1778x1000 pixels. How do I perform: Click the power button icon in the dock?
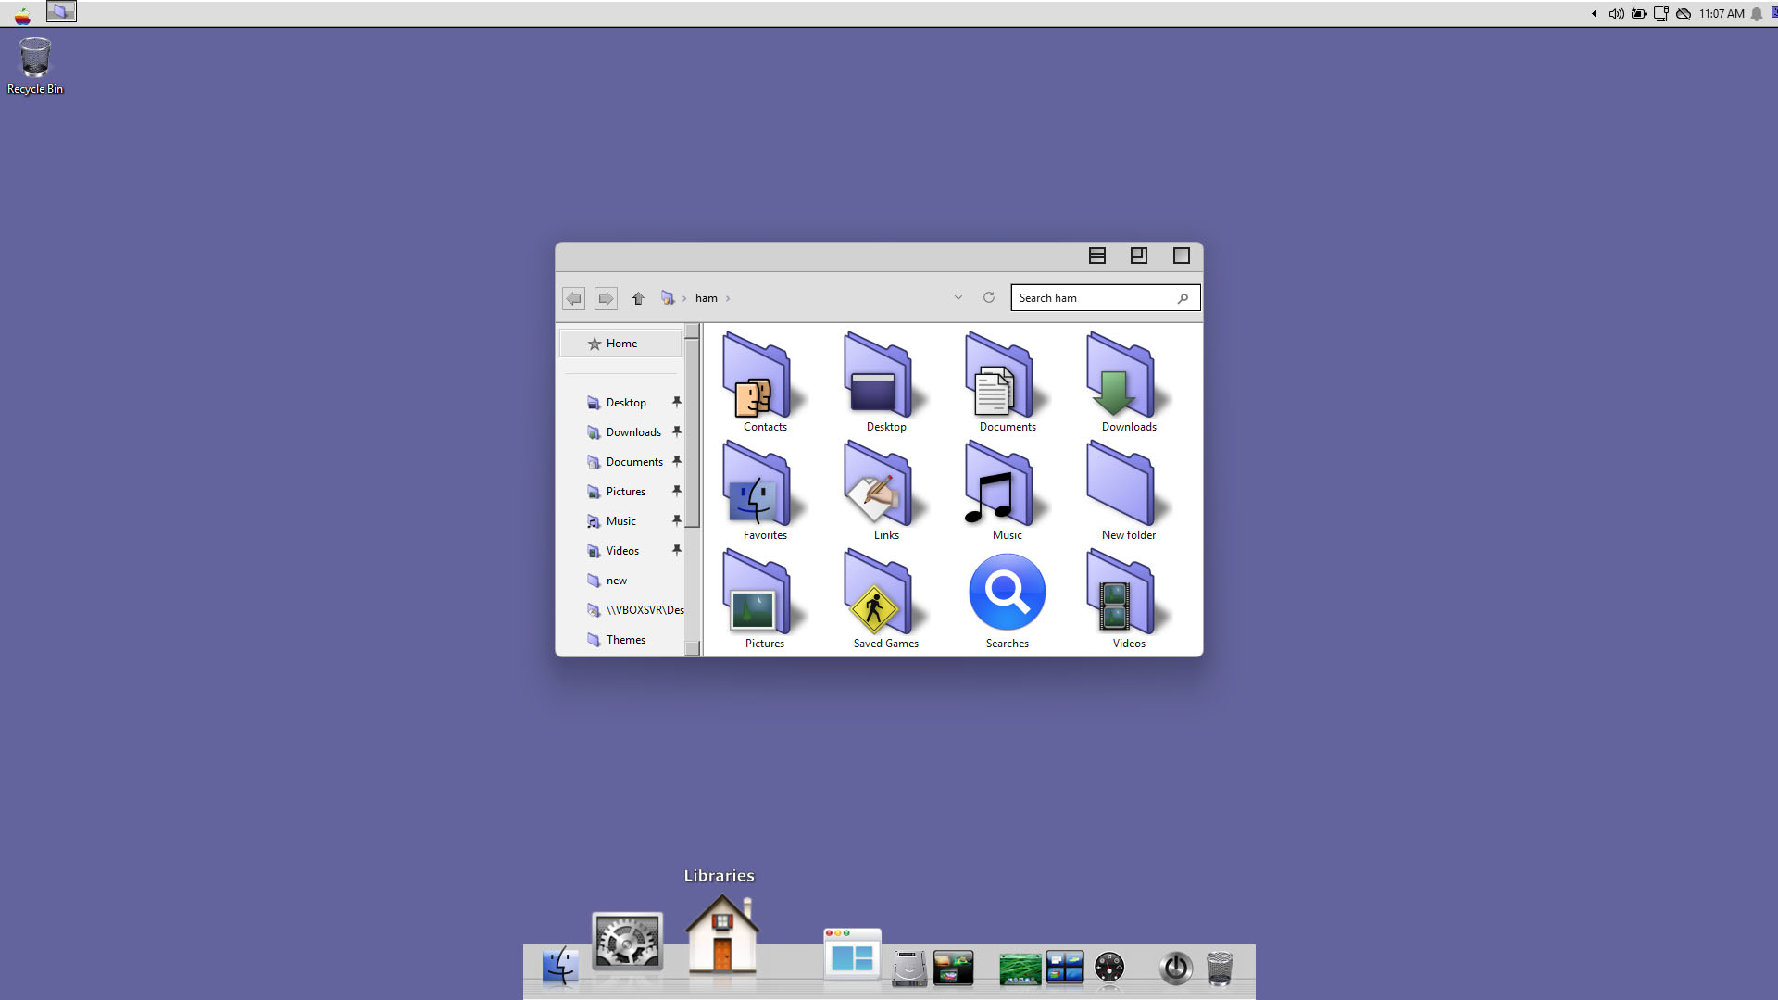(1176, 969)
